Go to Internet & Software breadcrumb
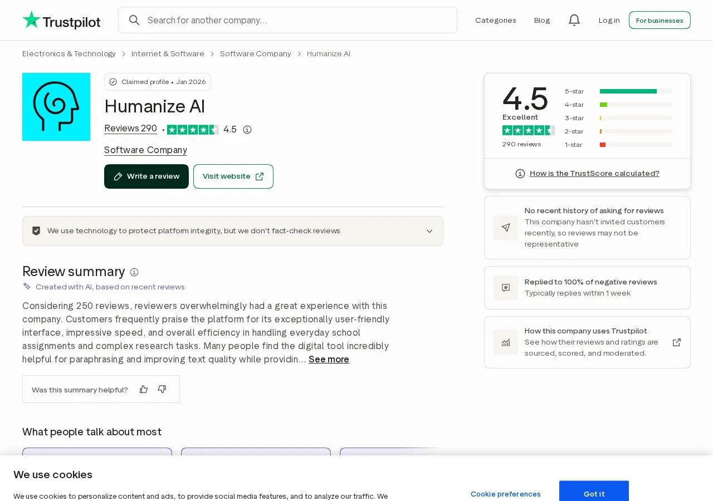This screenshot has width=713, height=501. [x=168, y=53]
